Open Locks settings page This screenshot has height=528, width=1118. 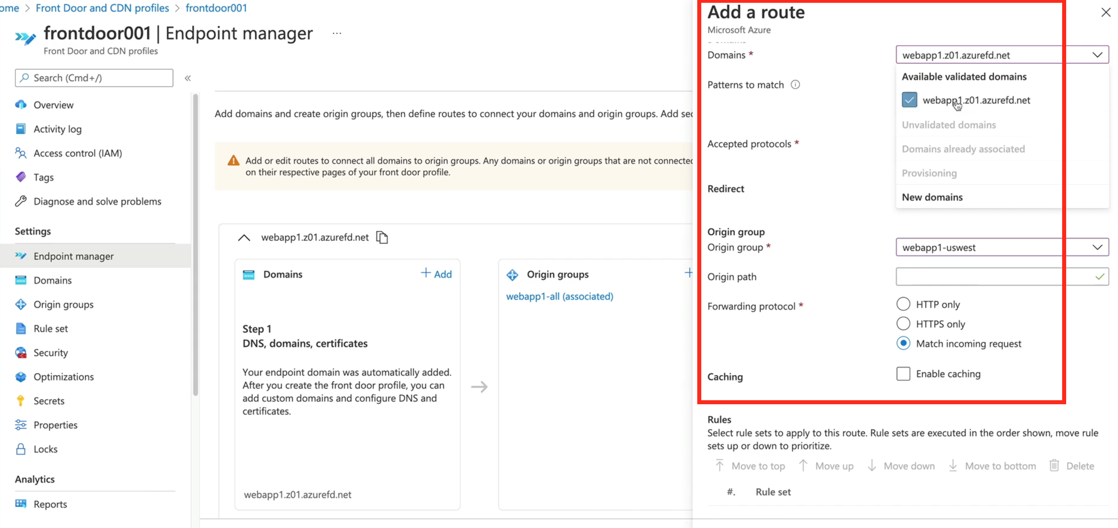45,449
